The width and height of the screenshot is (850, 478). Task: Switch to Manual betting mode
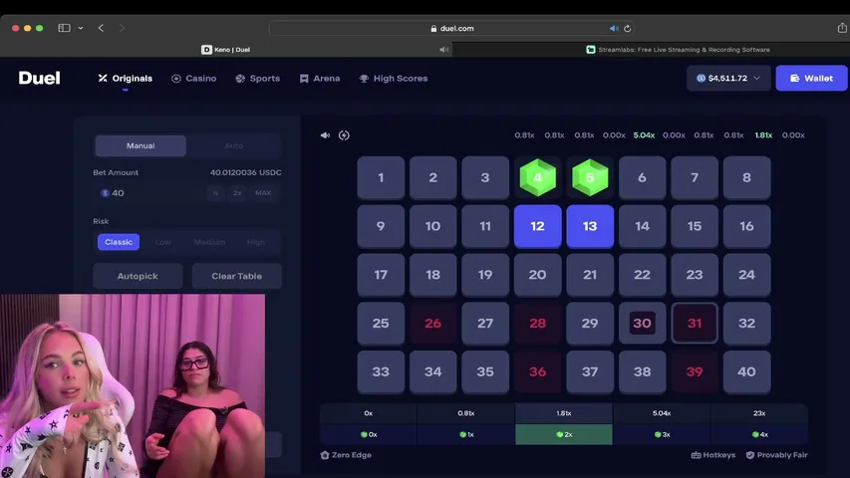pyautogui.click(x=141, y=145)
